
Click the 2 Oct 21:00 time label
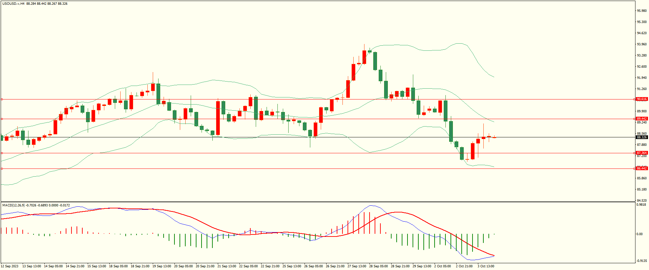(x=464, y=266)
